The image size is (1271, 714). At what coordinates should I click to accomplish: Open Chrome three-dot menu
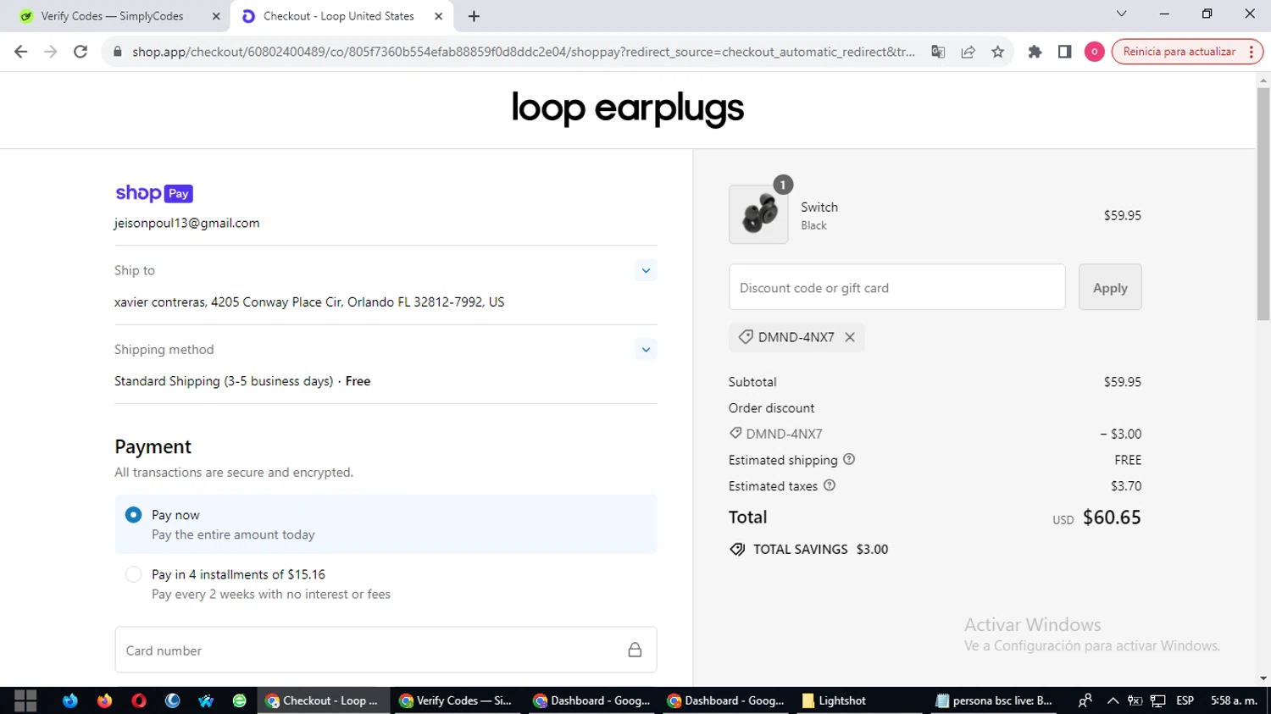1251,52
